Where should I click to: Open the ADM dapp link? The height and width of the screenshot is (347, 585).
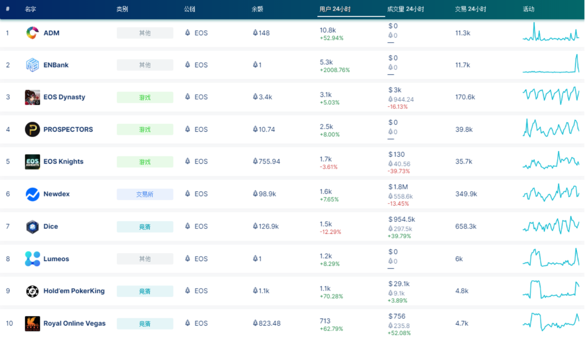[x=51, y=33]
